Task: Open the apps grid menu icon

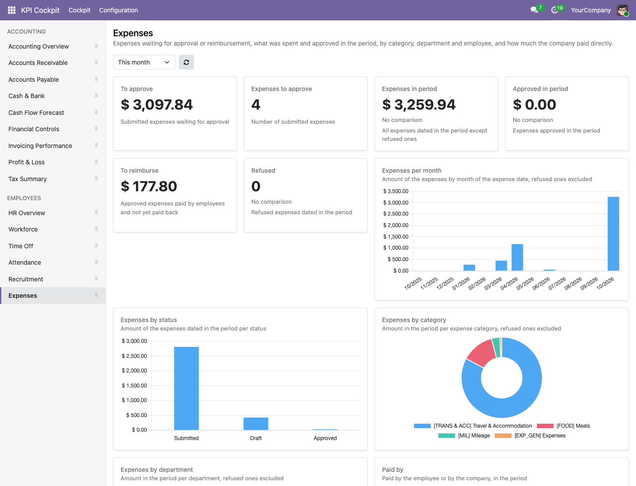Action: click(x=12, y=10)
